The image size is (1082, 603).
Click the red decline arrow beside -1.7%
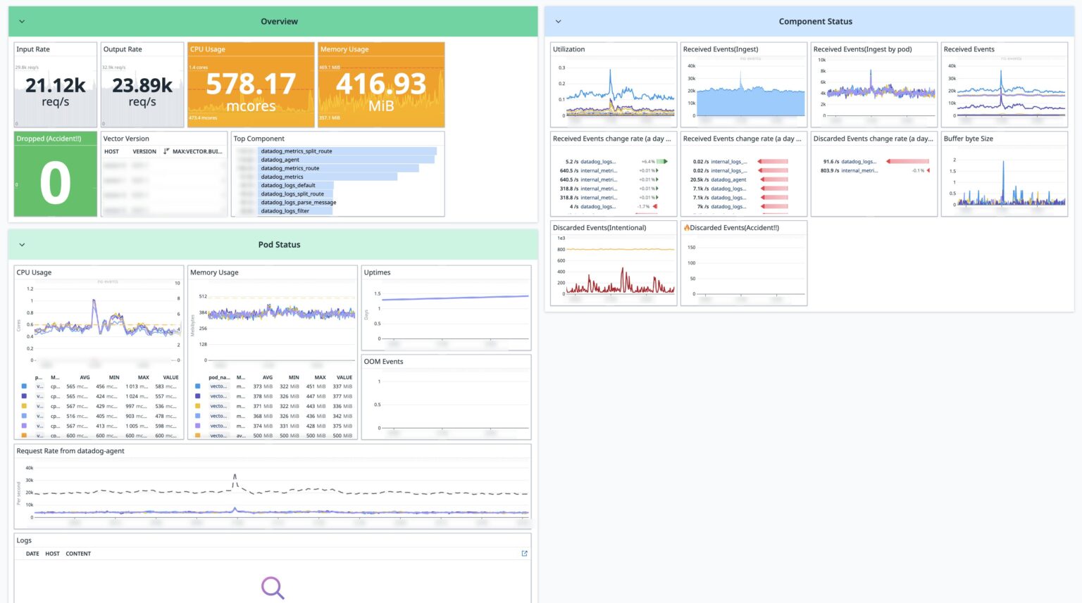(x=655, y=206)
